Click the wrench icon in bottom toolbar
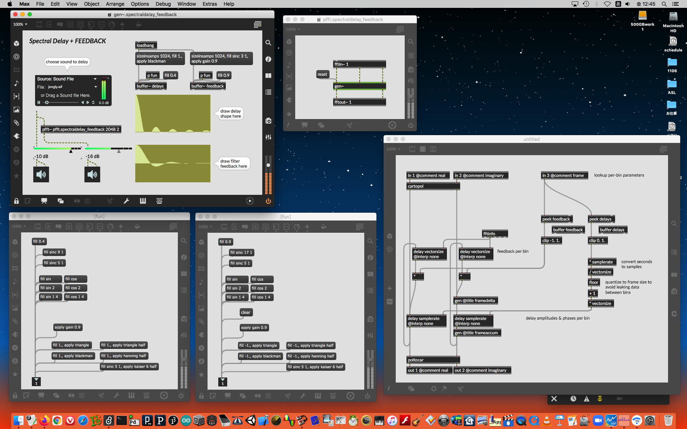 126,201
